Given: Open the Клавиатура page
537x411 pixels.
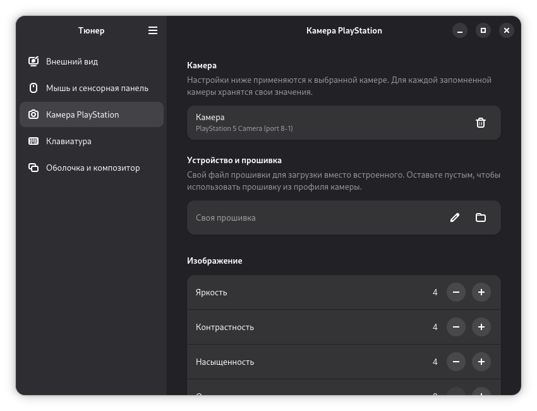Looking at the screenshot, I should (92, 141).
